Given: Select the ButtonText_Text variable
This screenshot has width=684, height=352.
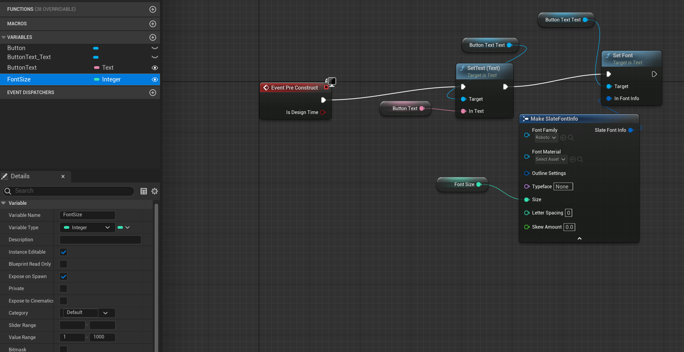Looking at the screenshot, I should pyautogui.click(x=29, y=57).
